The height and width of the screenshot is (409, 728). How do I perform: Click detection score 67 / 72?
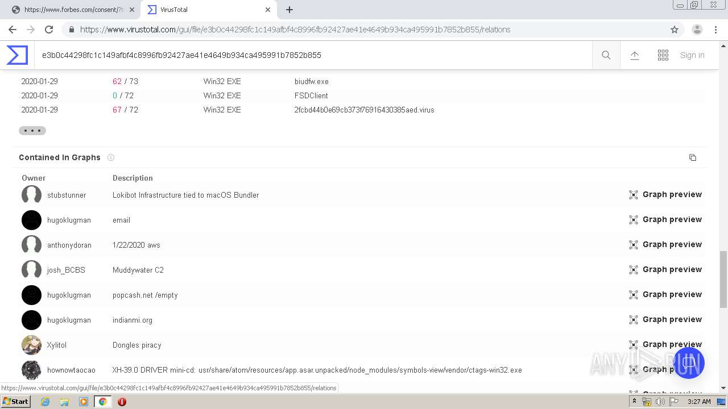tap(125, 110)
